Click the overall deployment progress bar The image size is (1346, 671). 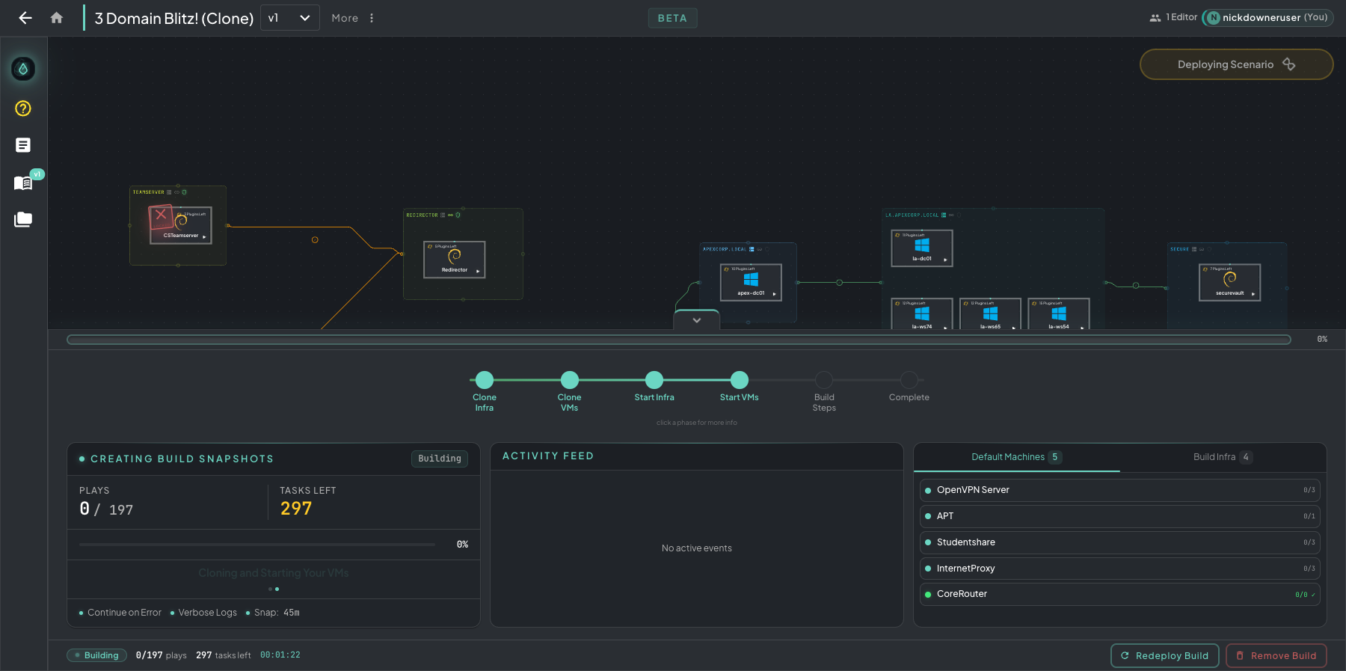pos(679,340)
